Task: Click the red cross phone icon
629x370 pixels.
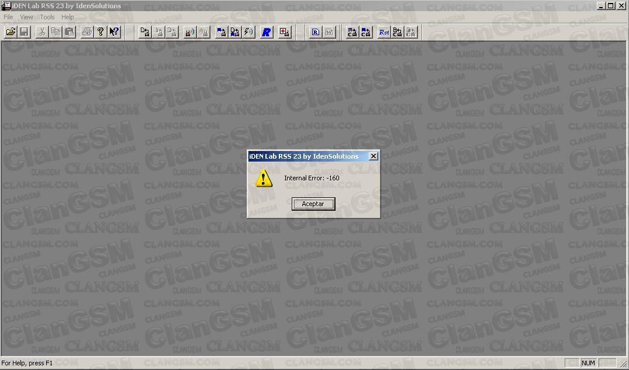Action: click(x=285, y=32)
